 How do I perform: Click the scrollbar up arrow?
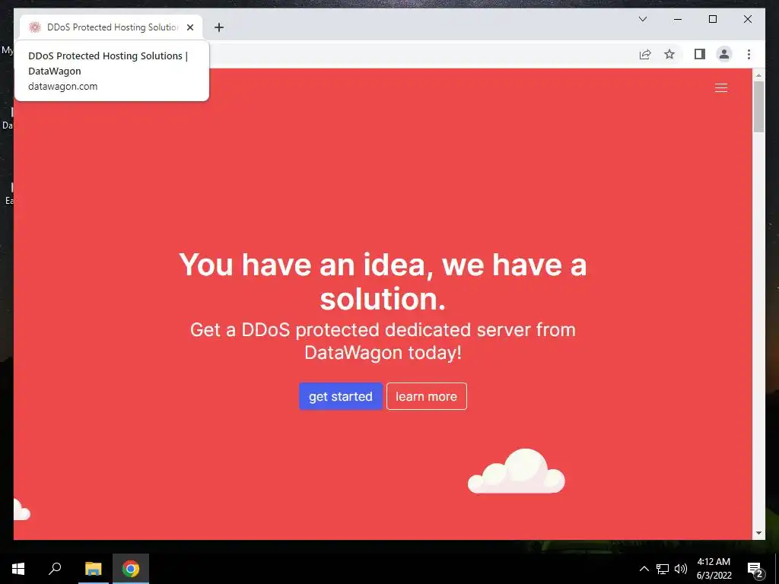point(758,75)
